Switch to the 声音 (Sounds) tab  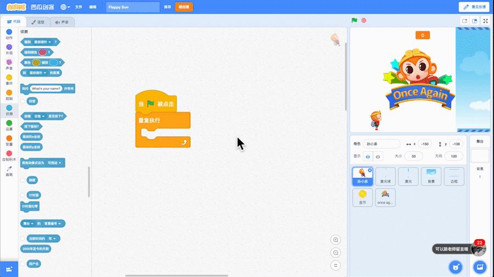(61, 22)
